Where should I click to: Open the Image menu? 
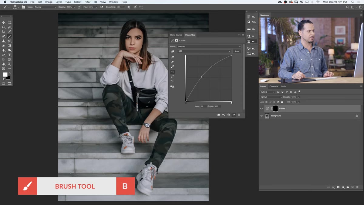pyautogui.click(x=49, y=2)
